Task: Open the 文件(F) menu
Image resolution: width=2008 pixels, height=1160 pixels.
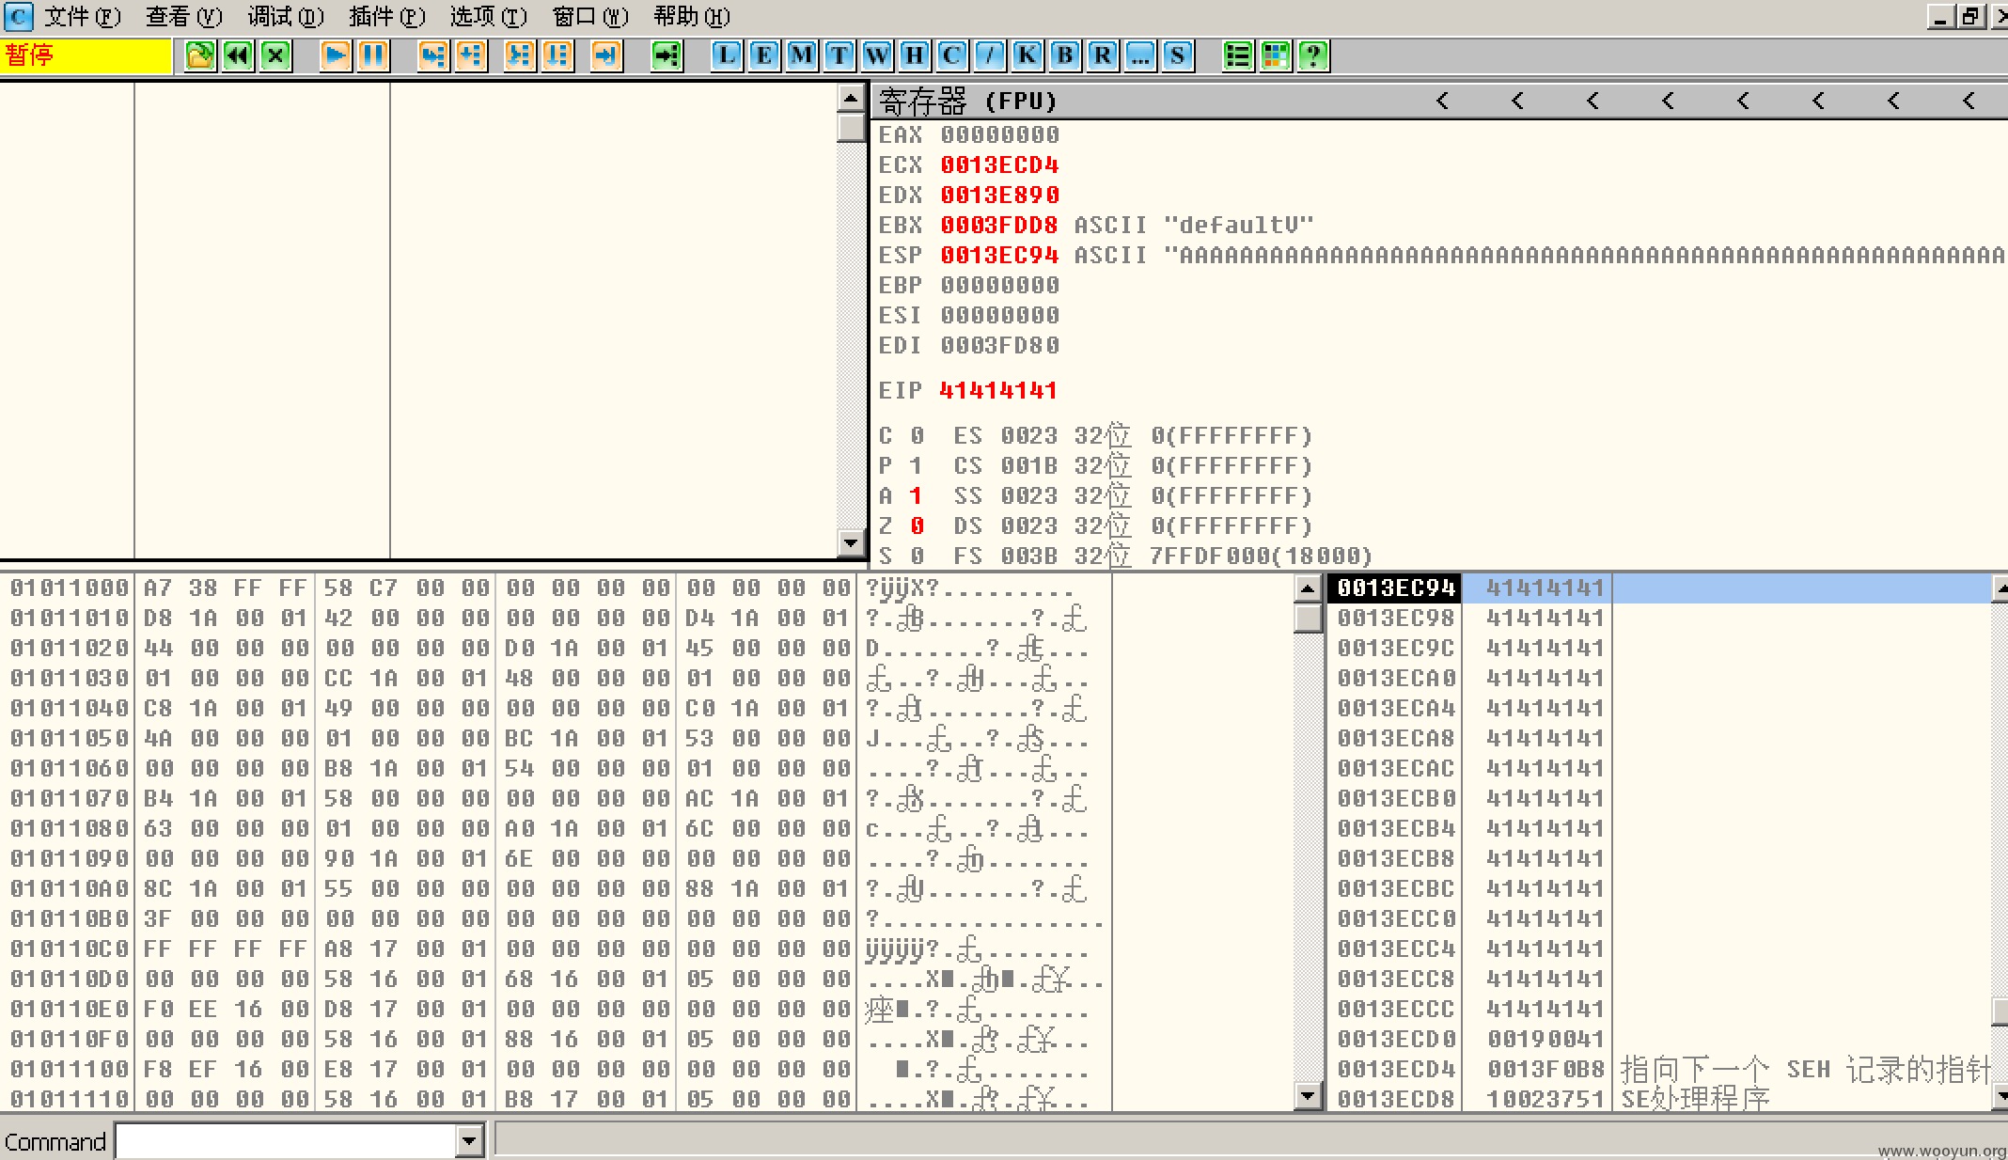Action: point(83,16)
